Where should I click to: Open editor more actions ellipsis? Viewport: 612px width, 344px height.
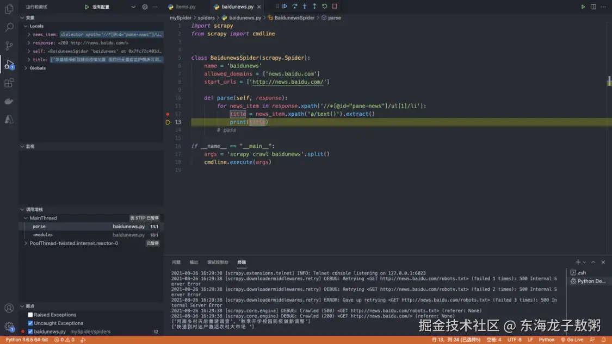tap(603, 7)
